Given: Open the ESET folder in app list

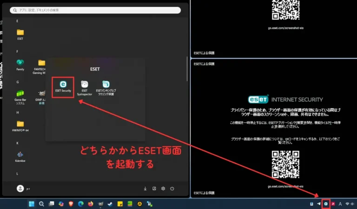Looking at the screenshot, I should coord(20,35).
